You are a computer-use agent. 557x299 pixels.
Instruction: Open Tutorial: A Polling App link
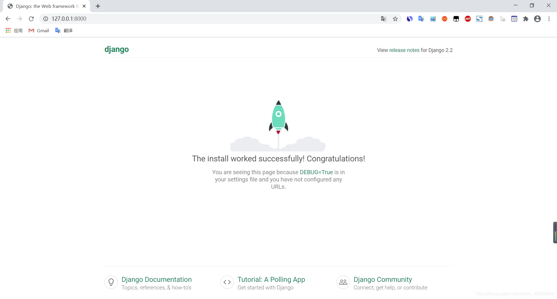[271, 280]
